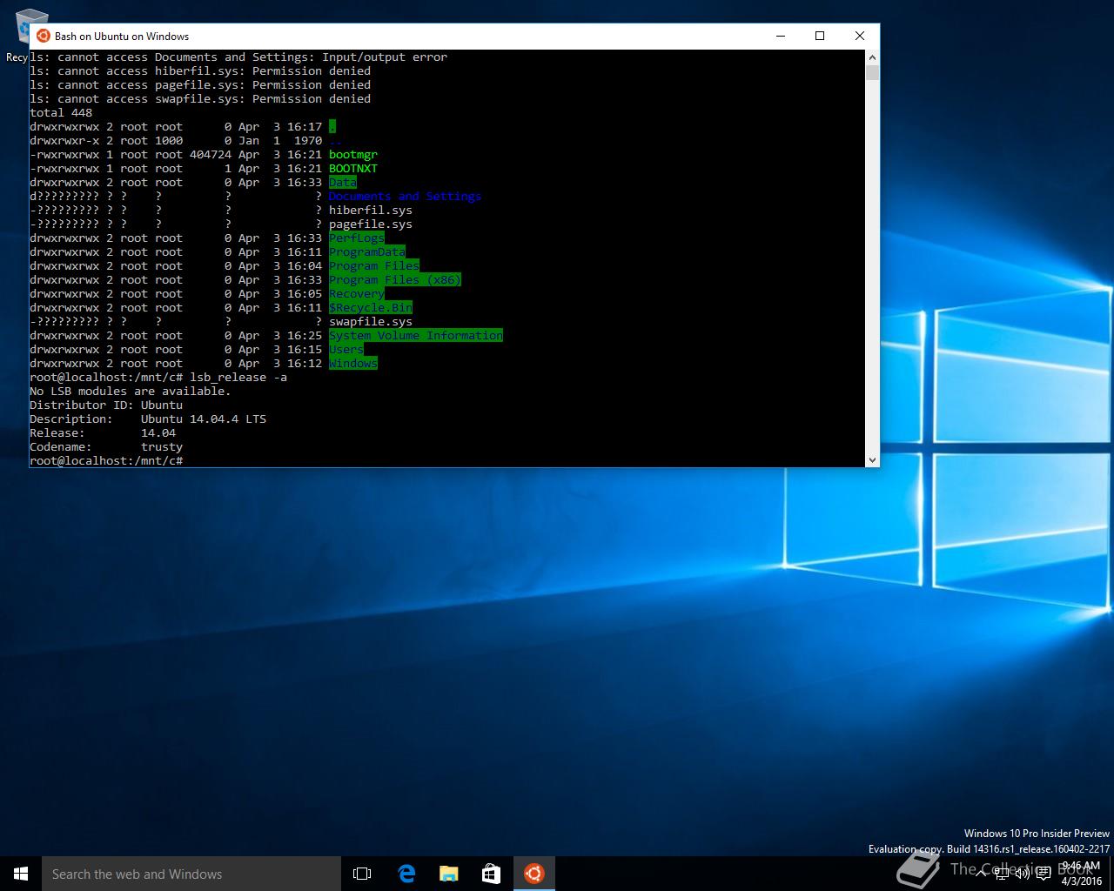Open the Windows Start menu
This screenshot has height=891, width=1114.
coord(21,874)
